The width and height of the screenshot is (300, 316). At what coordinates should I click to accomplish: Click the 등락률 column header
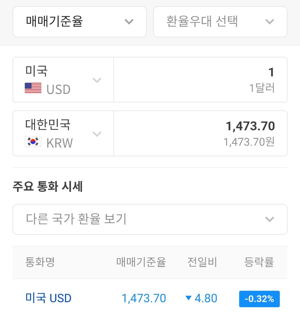click(259, 262)
